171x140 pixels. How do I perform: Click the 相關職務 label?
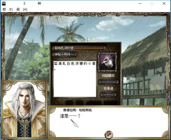point(108,76)
